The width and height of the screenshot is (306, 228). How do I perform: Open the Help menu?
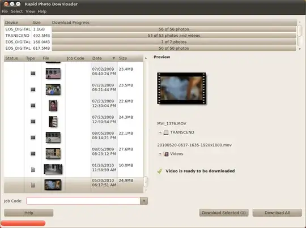click(x=42, y=11)
